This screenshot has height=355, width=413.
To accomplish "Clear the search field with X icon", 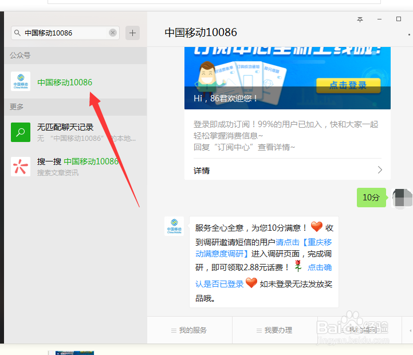I will pyautogui.click(x=113, y=33).
